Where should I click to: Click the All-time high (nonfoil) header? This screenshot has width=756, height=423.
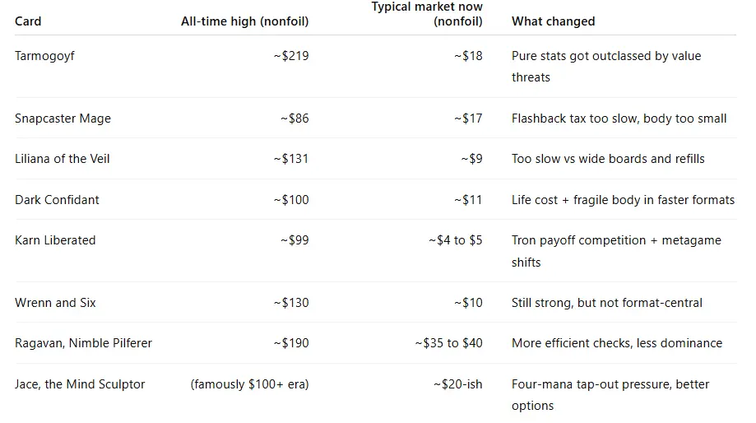244,21
